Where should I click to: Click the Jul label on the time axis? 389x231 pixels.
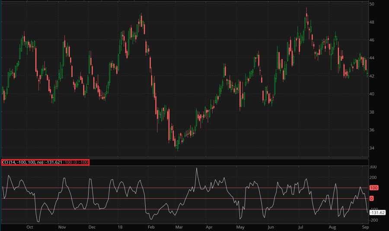point(301,226)
